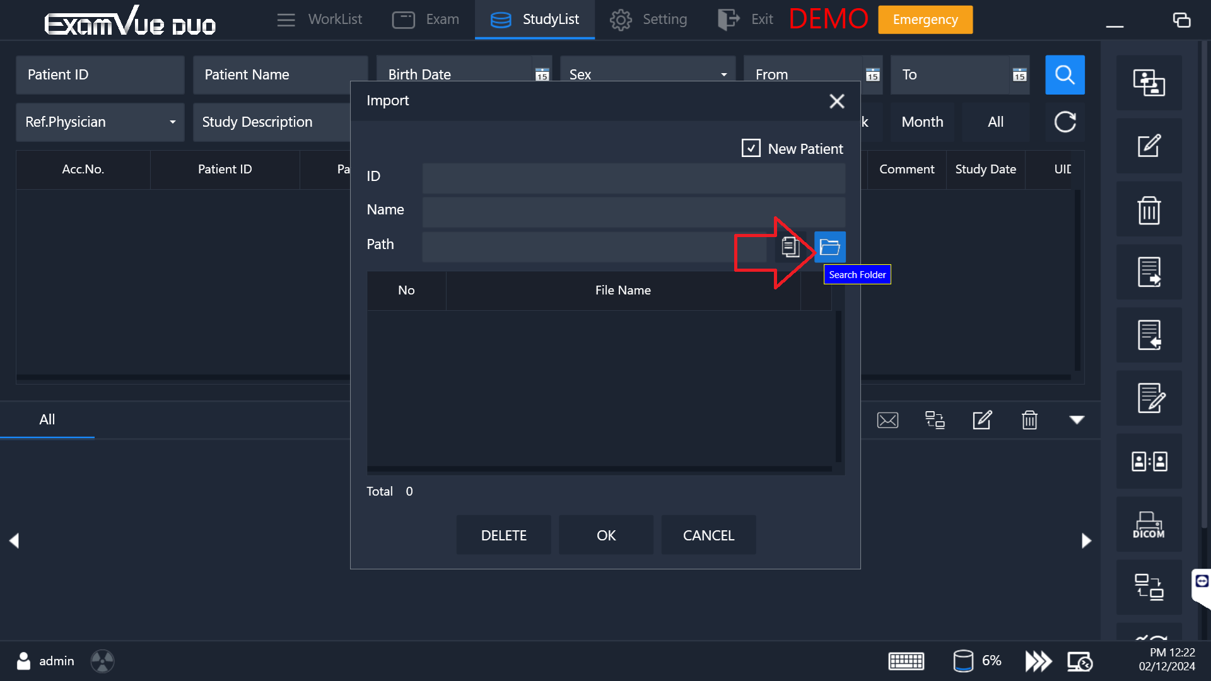Click the Search Folder icon in Import dialog

point(829,247)
